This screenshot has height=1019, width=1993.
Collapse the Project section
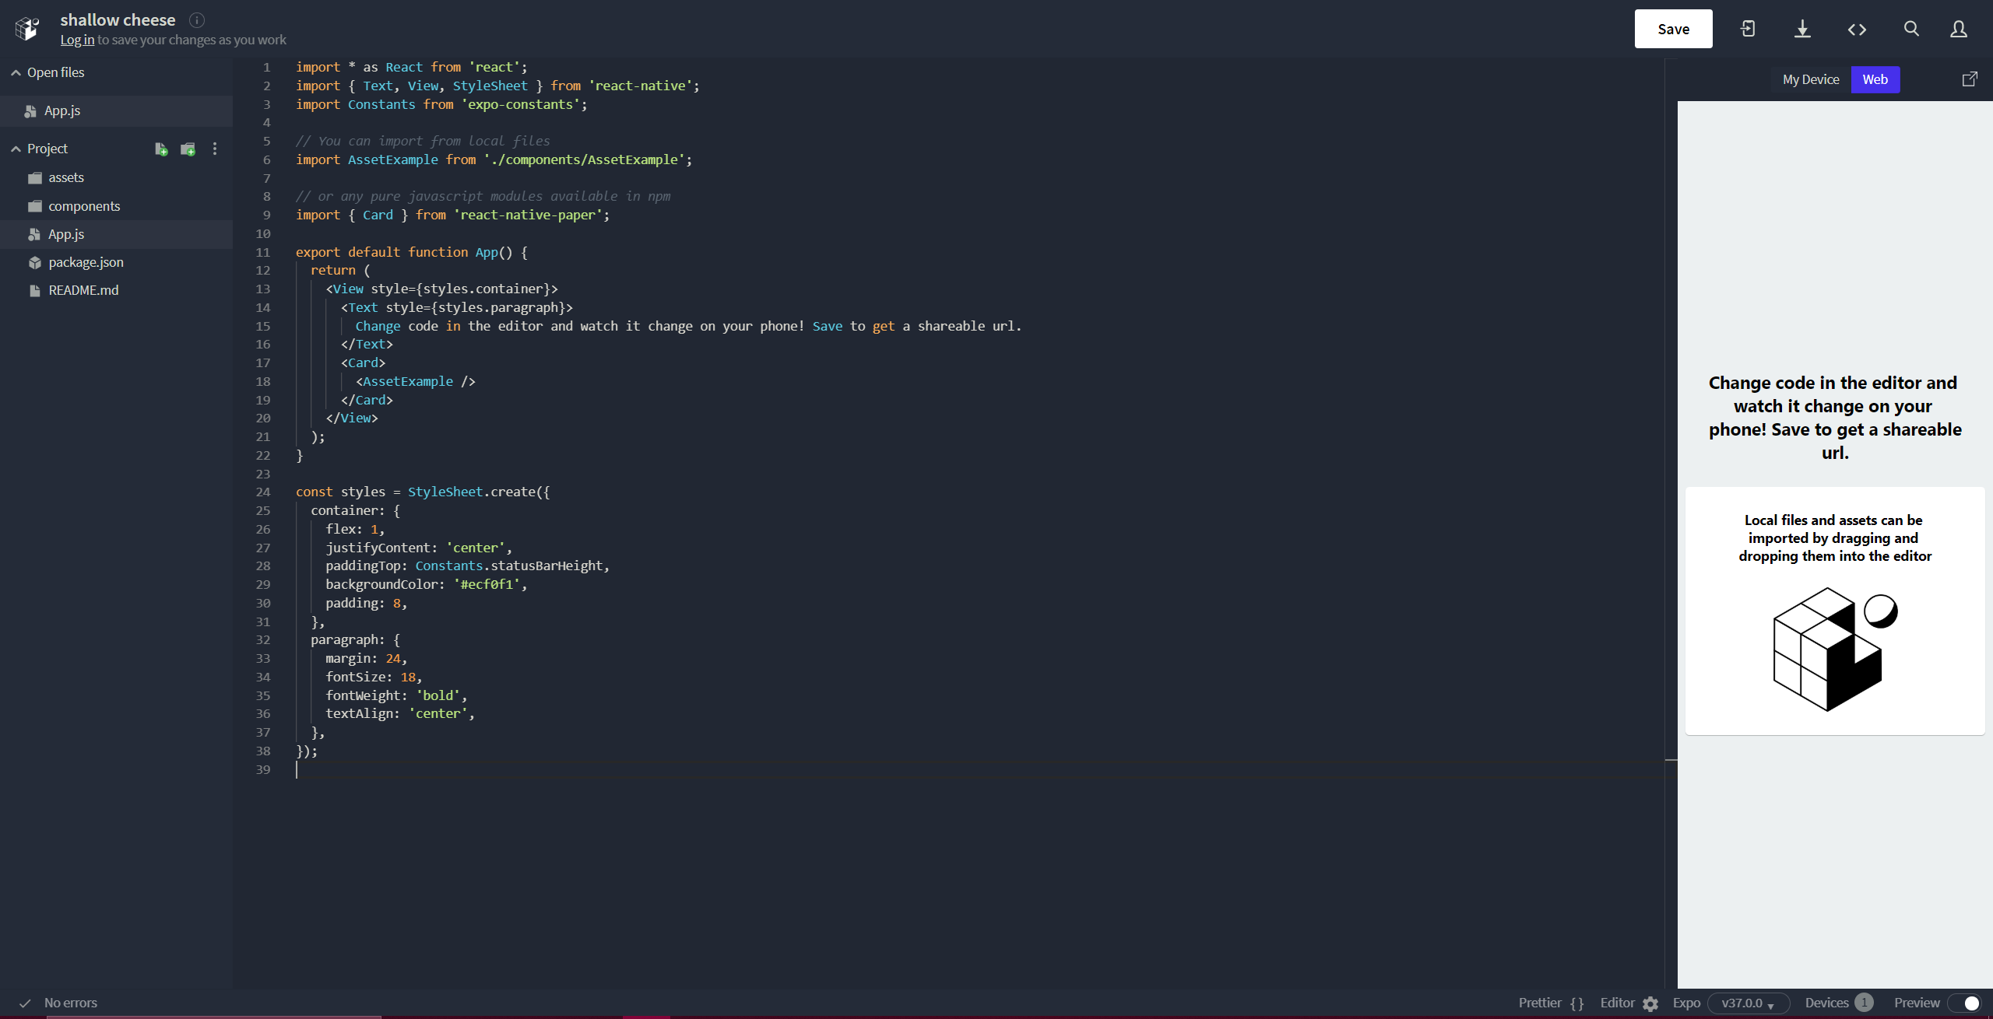[16, 149]
